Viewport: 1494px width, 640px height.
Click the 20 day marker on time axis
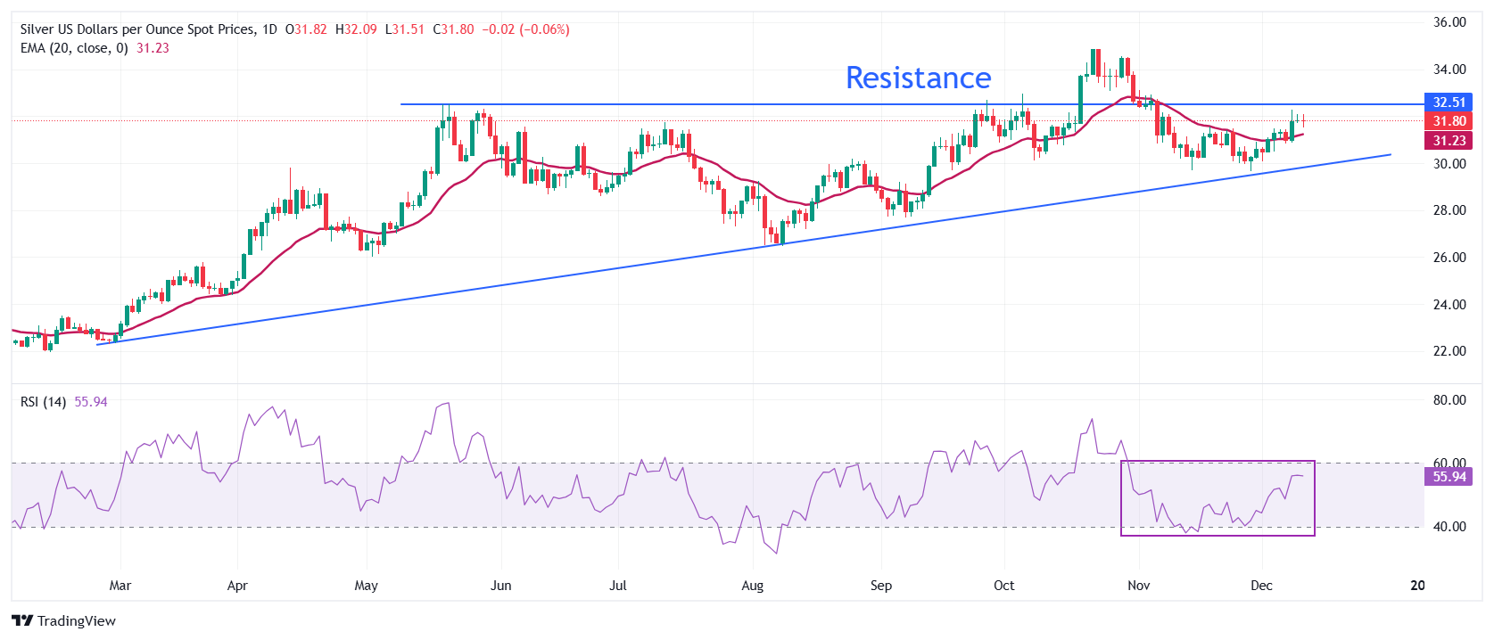pyautogui.click(x=1417, y=586)
